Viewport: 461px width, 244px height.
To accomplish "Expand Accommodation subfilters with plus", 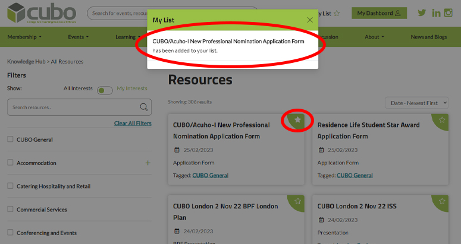I will pyautogui.click(x=148, y=163).
